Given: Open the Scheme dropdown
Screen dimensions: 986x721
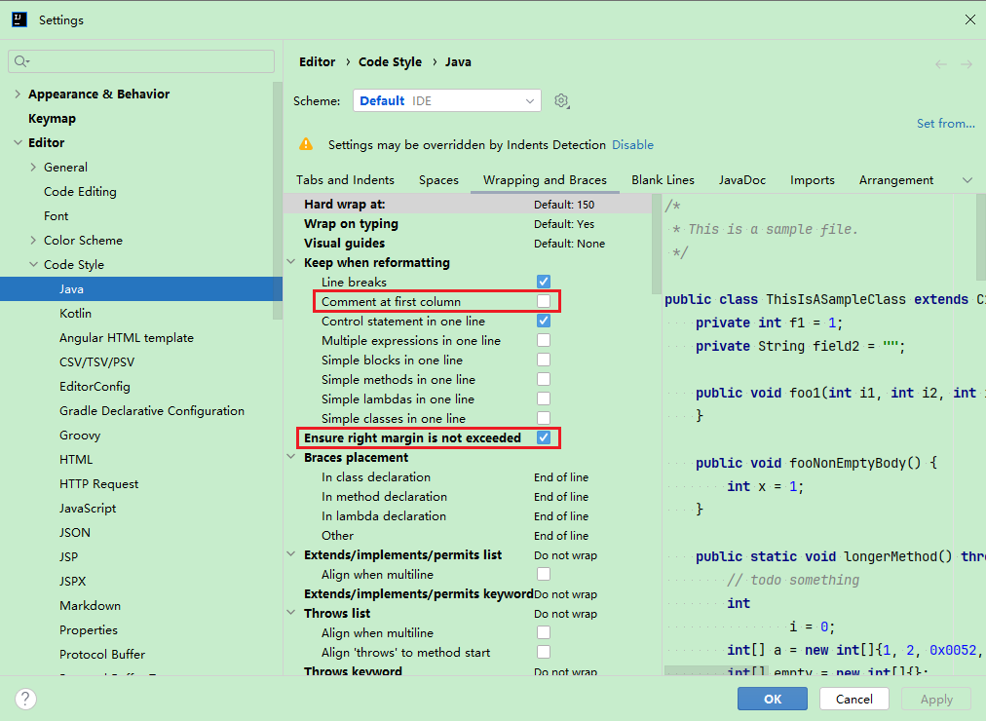Looking at the screenshot, I should click(446, 100).
